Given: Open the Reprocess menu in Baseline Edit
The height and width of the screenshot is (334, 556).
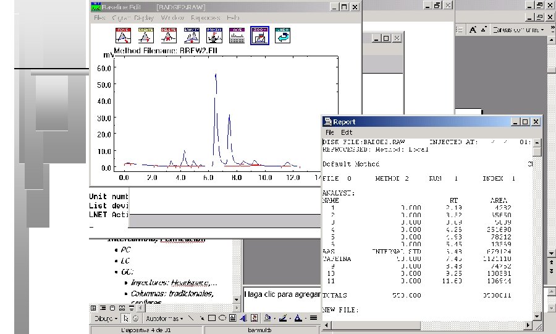Looking at the screenshot, I should tap(205, 17).
